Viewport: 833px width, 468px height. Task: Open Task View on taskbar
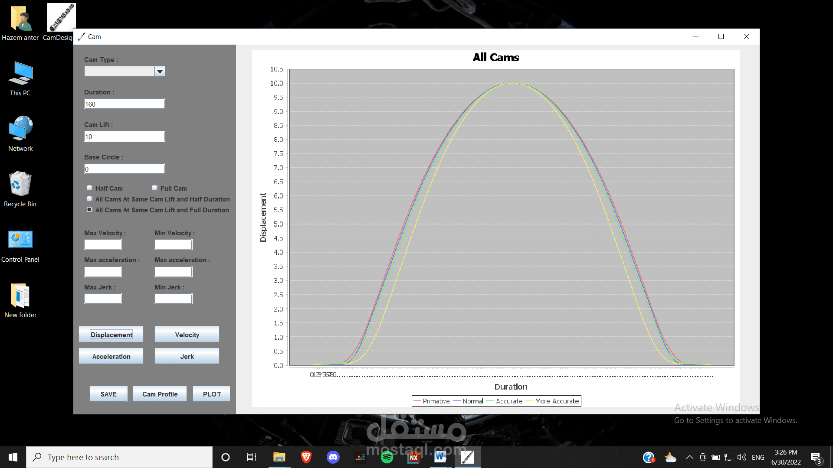coord(252,457)
